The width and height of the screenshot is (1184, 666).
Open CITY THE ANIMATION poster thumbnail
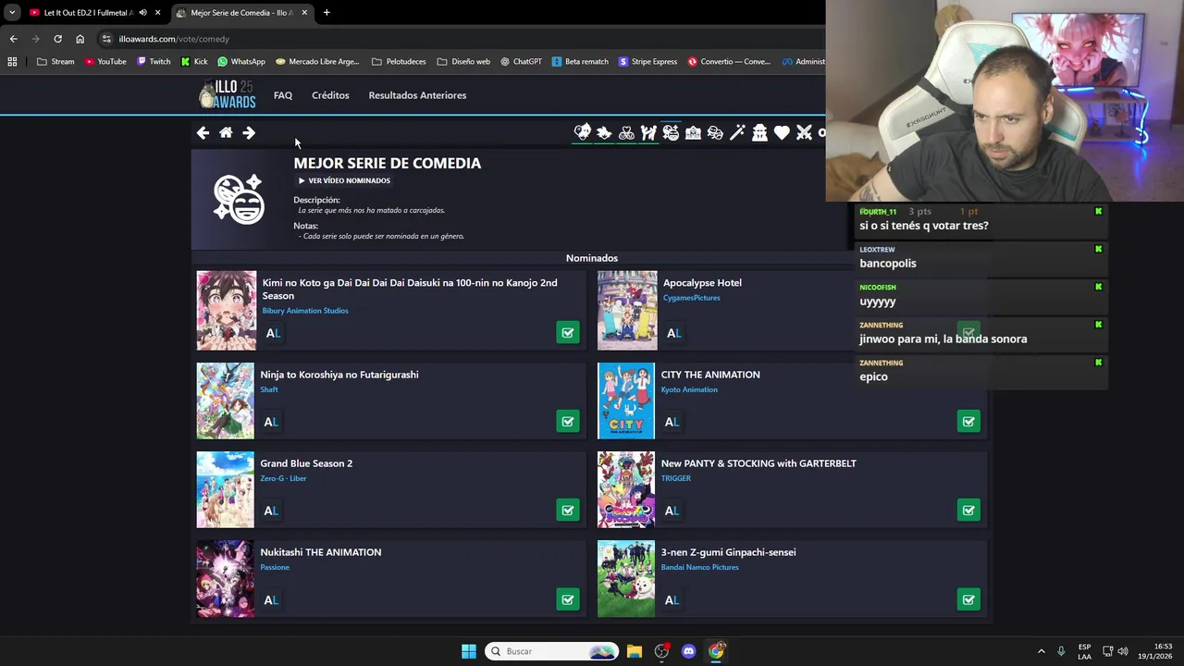click(626, 401)
